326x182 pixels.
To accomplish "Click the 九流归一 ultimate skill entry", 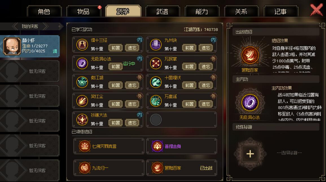I will (x=109, y=168).
